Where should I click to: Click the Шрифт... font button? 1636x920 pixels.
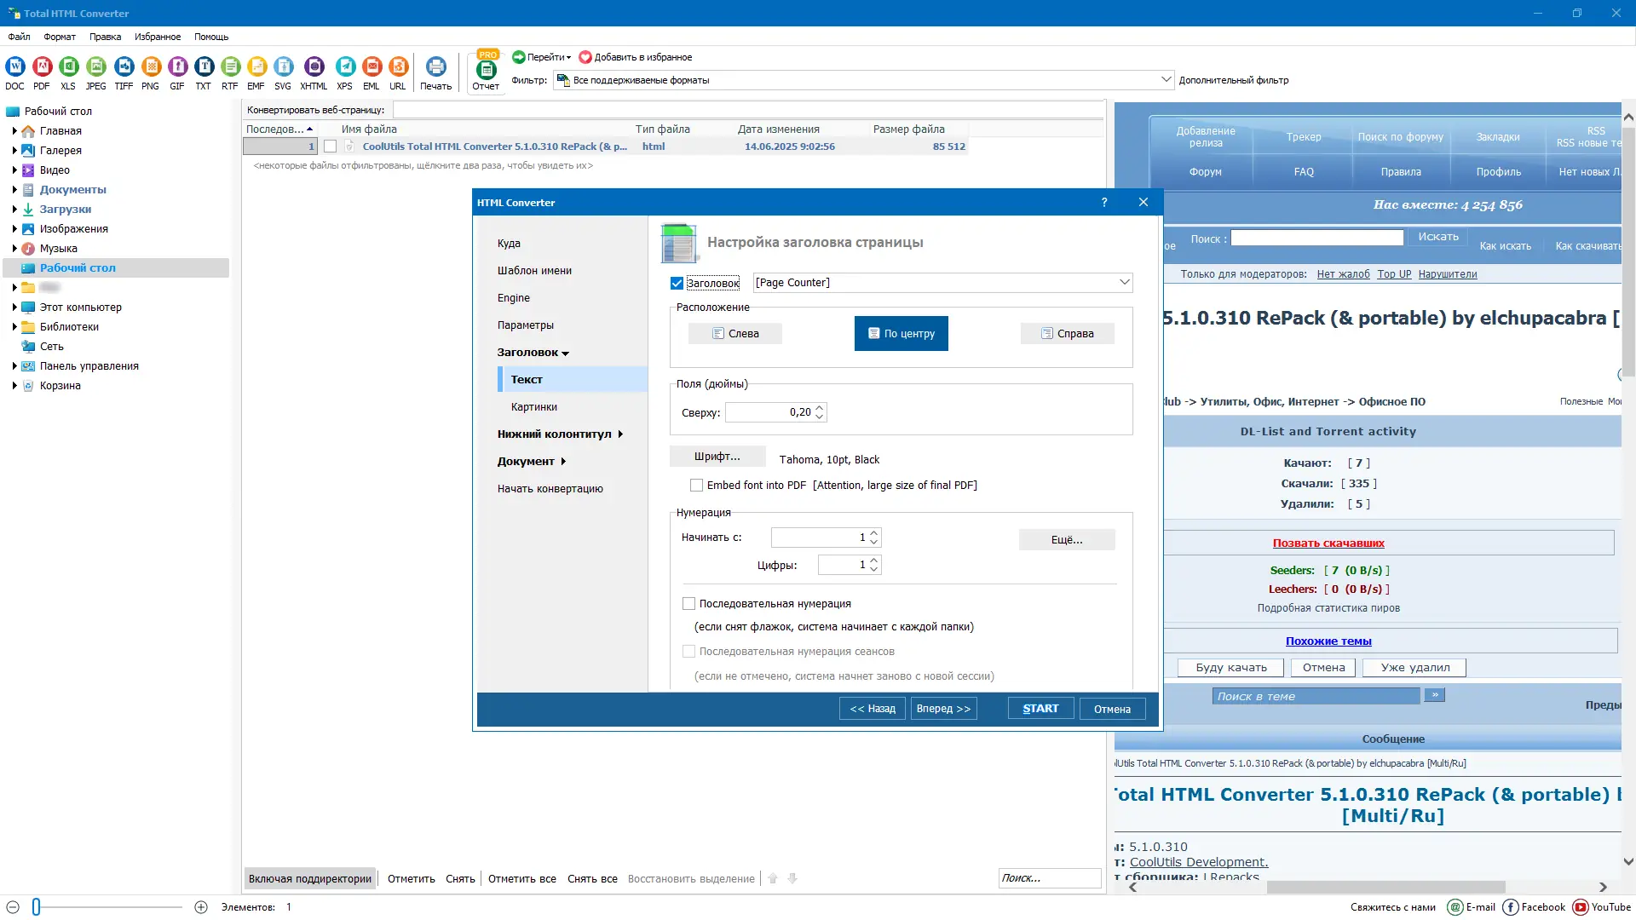coord(717,457)
